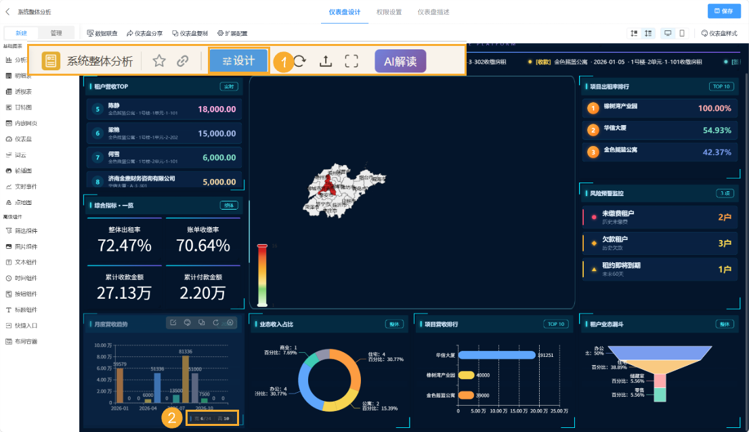The image size is (749, 432).
Task: Add a 布局容器 layout container
Action: [x=22, y=341]
